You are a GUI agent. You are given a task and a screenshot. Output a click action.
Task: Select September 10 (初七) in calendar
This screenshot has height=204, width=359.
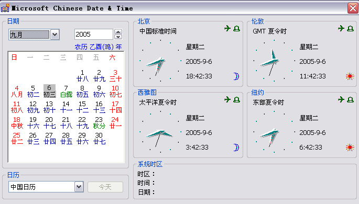(x=115, y=92)
